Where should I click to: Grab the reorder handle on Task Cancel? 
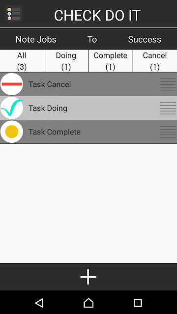point(168,84)
